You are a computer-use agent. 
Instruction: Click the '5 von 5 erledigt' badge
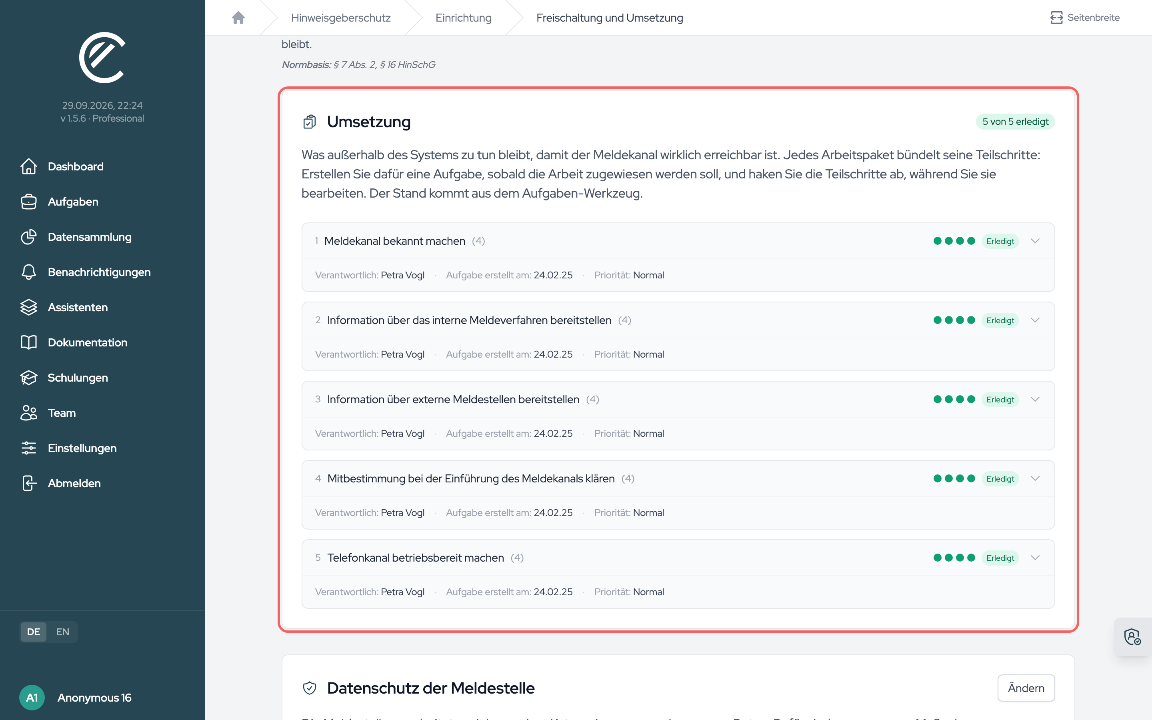click(1015, 122)
